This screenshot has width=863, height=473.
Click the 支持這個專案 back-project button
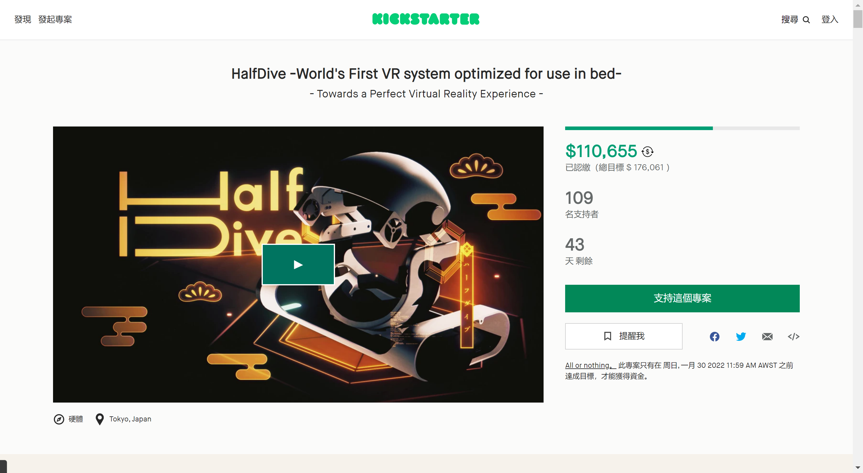tap(682, 298)
